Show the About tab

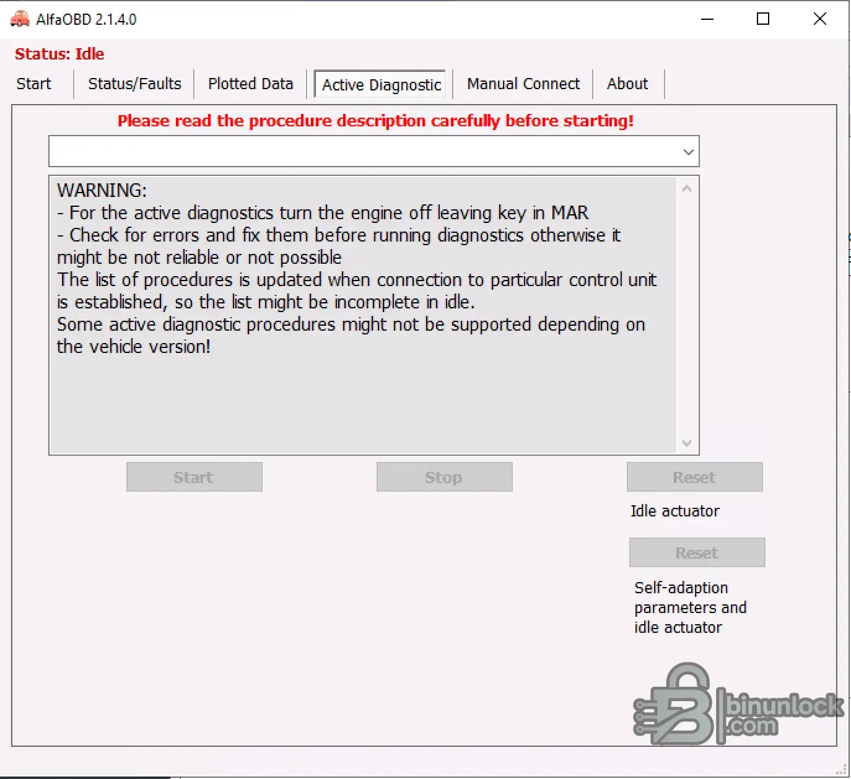(627, 84)
